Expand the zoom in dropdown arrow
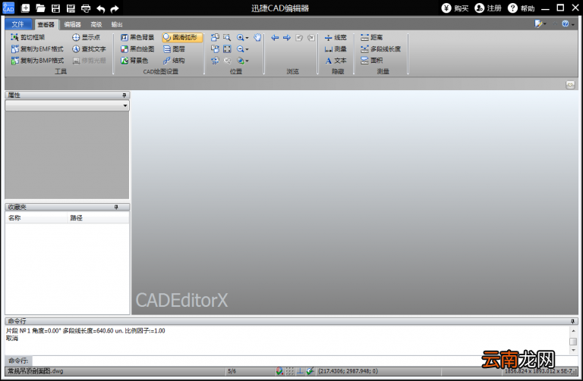 coord(247,37)
